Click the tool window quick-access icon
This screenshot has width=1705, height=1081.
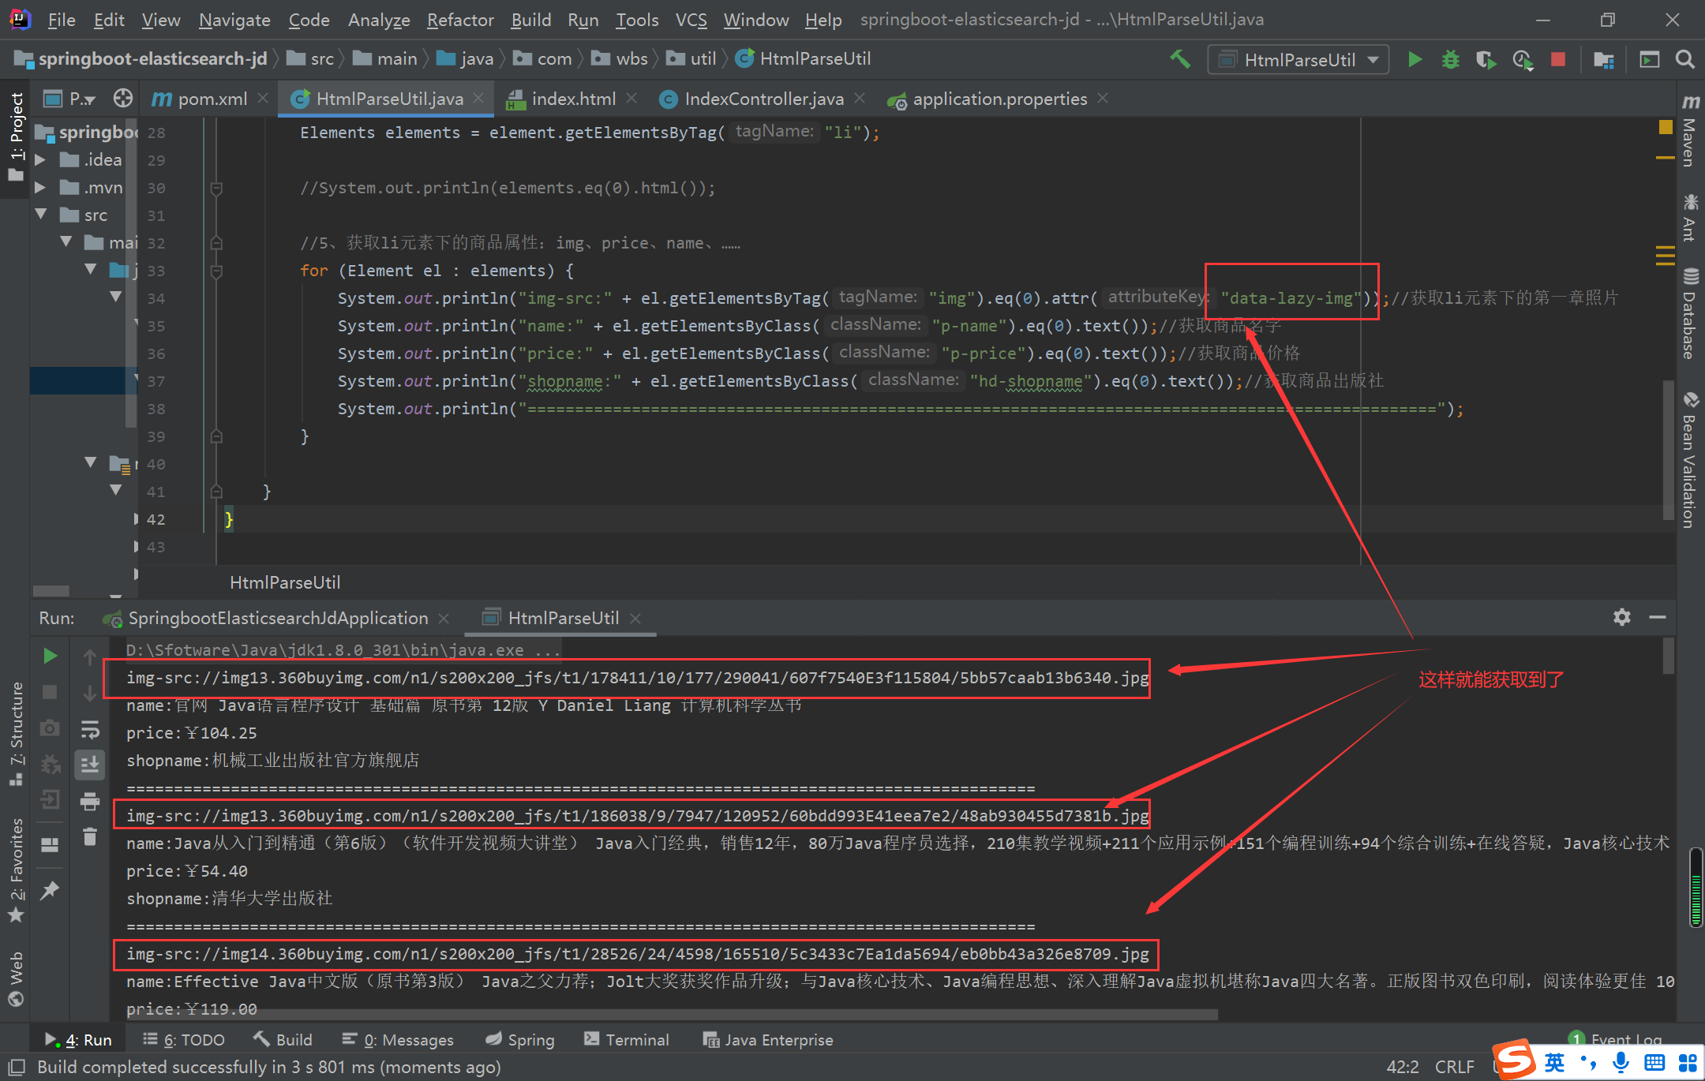tap(16, 1067)
